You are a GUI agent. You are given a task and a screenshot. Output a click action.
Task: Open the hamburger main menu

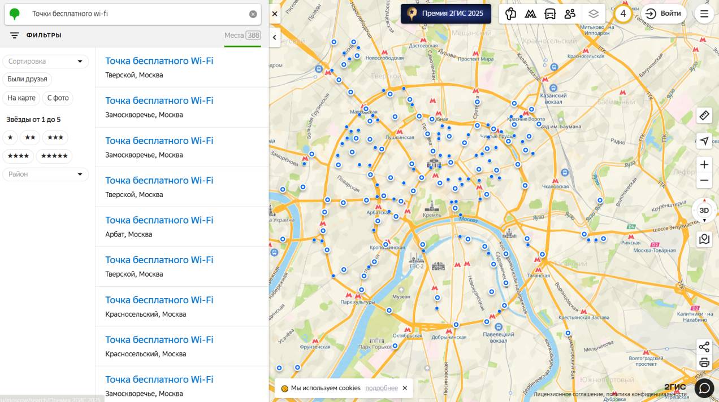click(704, 14)
